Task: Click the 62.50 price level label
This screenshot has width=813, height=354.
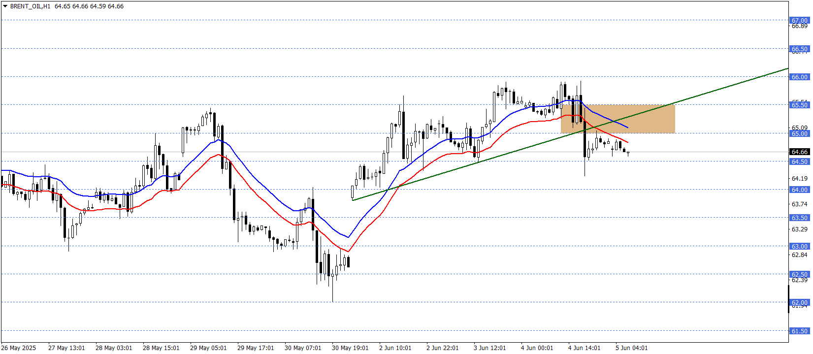Action: click(800, 274)
